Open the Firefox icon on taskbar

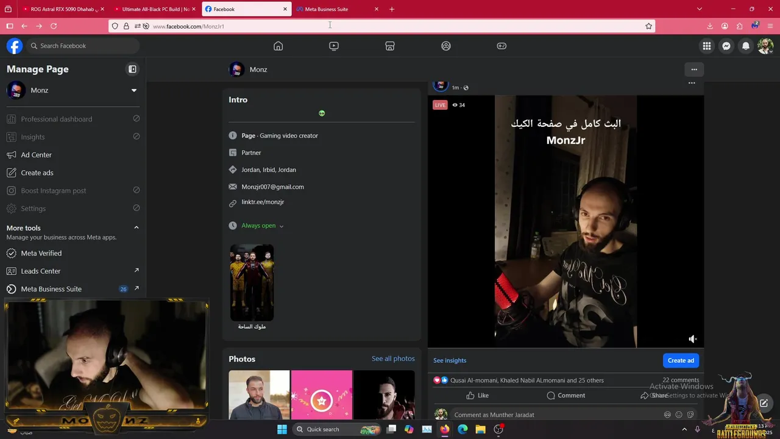[x=445, y=429]
